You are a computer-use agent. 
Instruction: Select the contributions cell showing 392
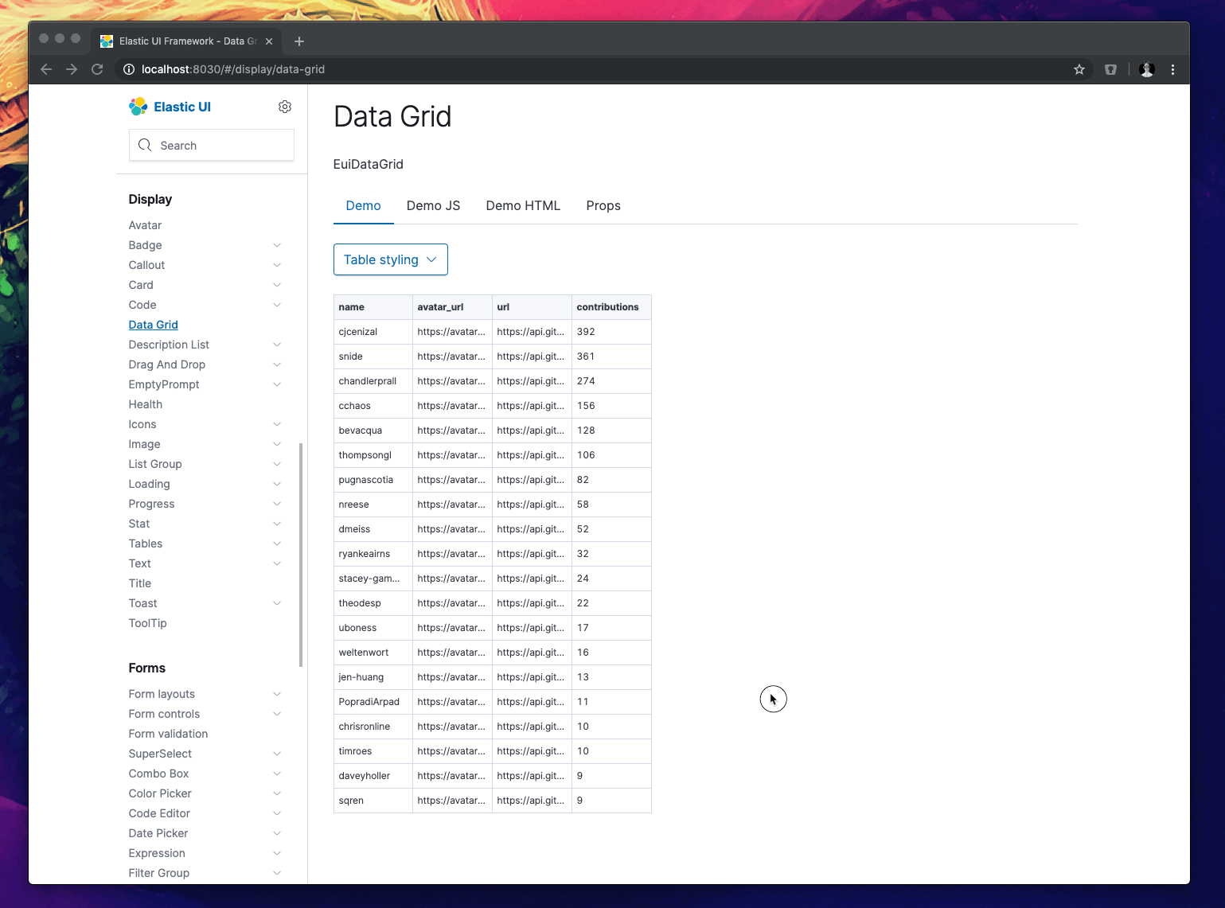click(612, 332)
